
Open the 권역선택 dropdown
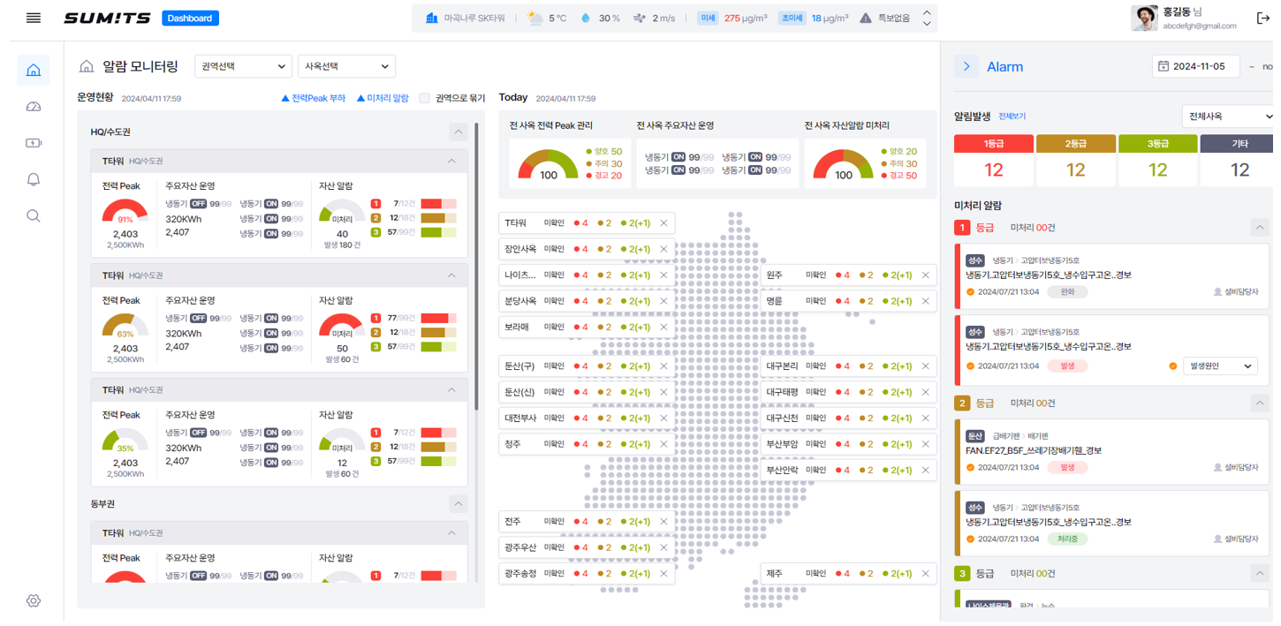tap(243, 66)
